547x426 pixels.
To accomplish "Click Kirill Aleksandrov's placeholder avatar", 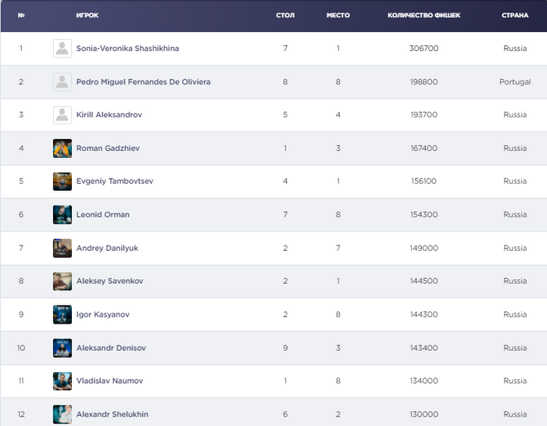I will (63, 115).
